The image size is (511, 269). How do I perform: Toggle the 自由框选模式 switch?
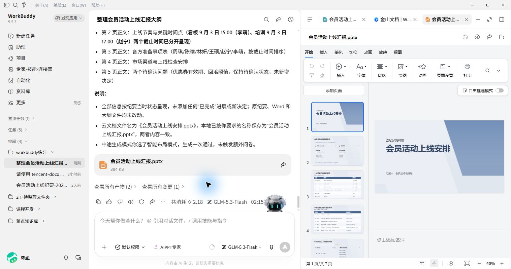[500, 90]
